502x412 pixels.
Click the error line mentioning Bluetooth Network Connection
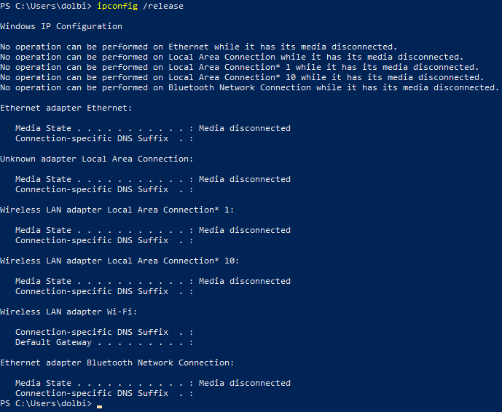pyautogui.click(x=249, y=87)
